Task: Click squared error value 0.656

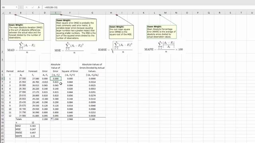Action: coord(70,95)
